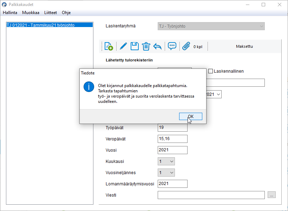This screenshot has width=288, height=211.
Task: Click the floppy disk save icon
Action: point(135,46)
